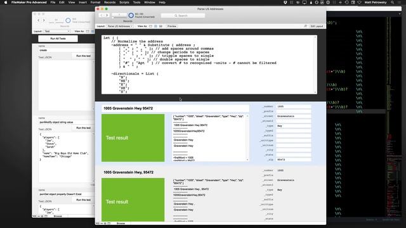
Task: Open the View menu
Action: [72, 3]
